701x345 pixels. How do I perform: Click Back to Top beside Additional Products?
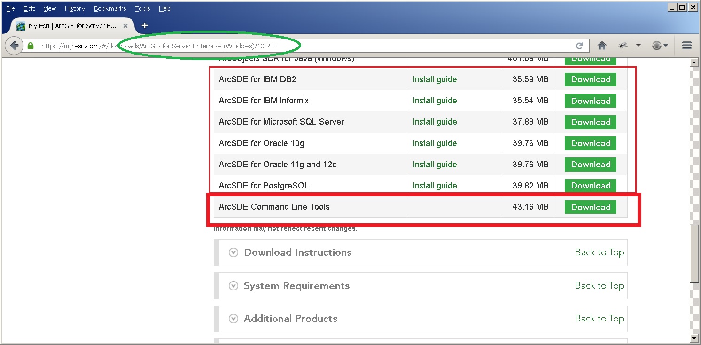click(600, 319)
